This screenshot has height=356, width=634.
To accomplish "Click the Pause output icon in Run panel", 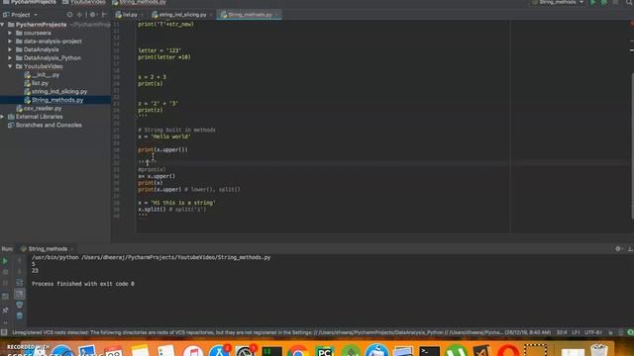I will (5, 283).
